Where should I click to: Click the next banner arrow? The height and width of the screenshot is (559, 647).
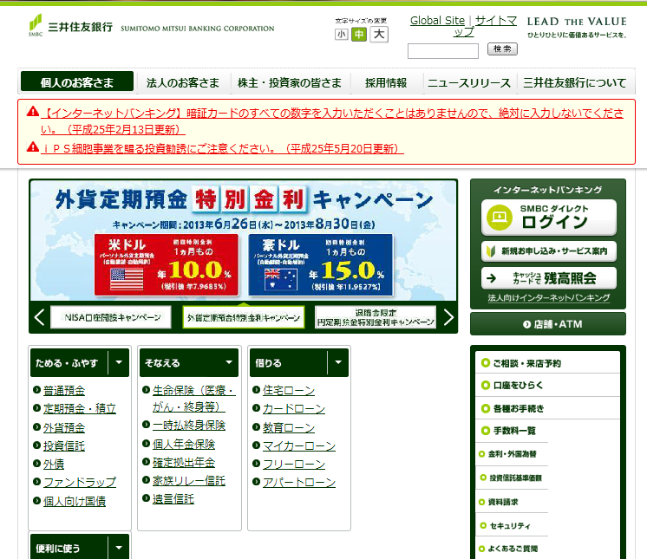[x=448, y=317]
